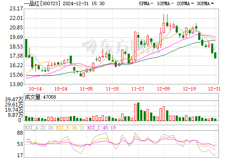Viewport: 225px width, 158px height.
Task: Click the tallest green volume bar
Action: pos(138,112)
